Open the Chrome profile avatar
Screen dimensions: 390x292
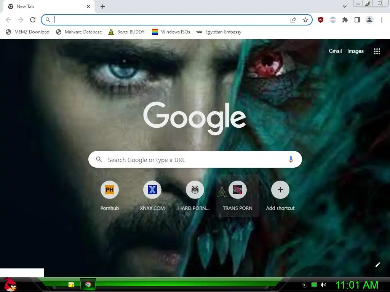[x=369, y=20]
